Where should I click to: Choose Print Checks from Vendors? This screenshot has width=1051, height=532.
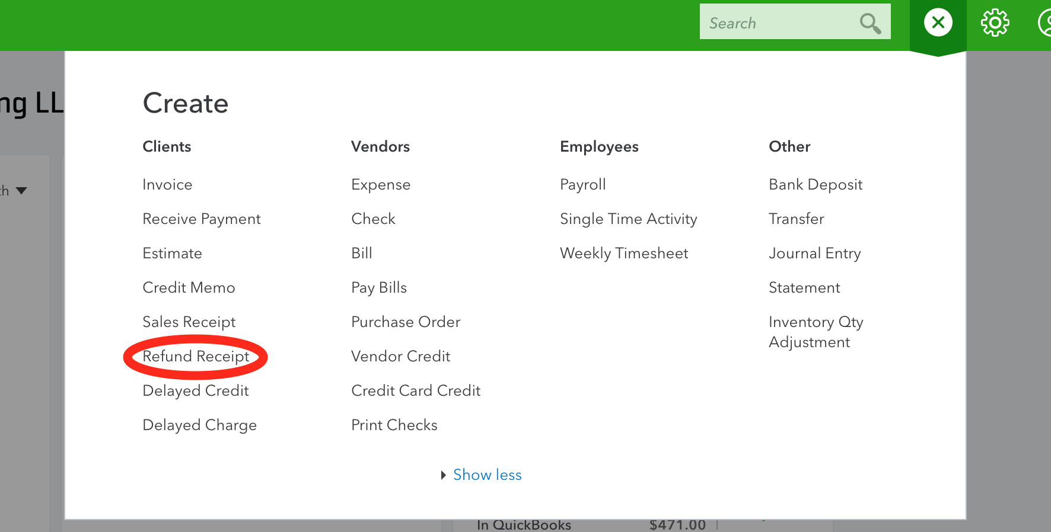coord(394,425)
